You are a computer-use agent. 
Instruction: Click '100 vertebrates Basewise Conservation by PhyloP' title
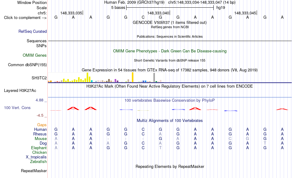(169, 100)
